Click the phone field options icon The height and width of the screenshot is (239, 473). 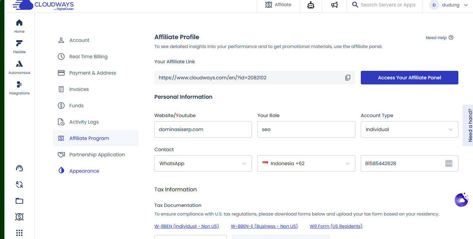449,163
